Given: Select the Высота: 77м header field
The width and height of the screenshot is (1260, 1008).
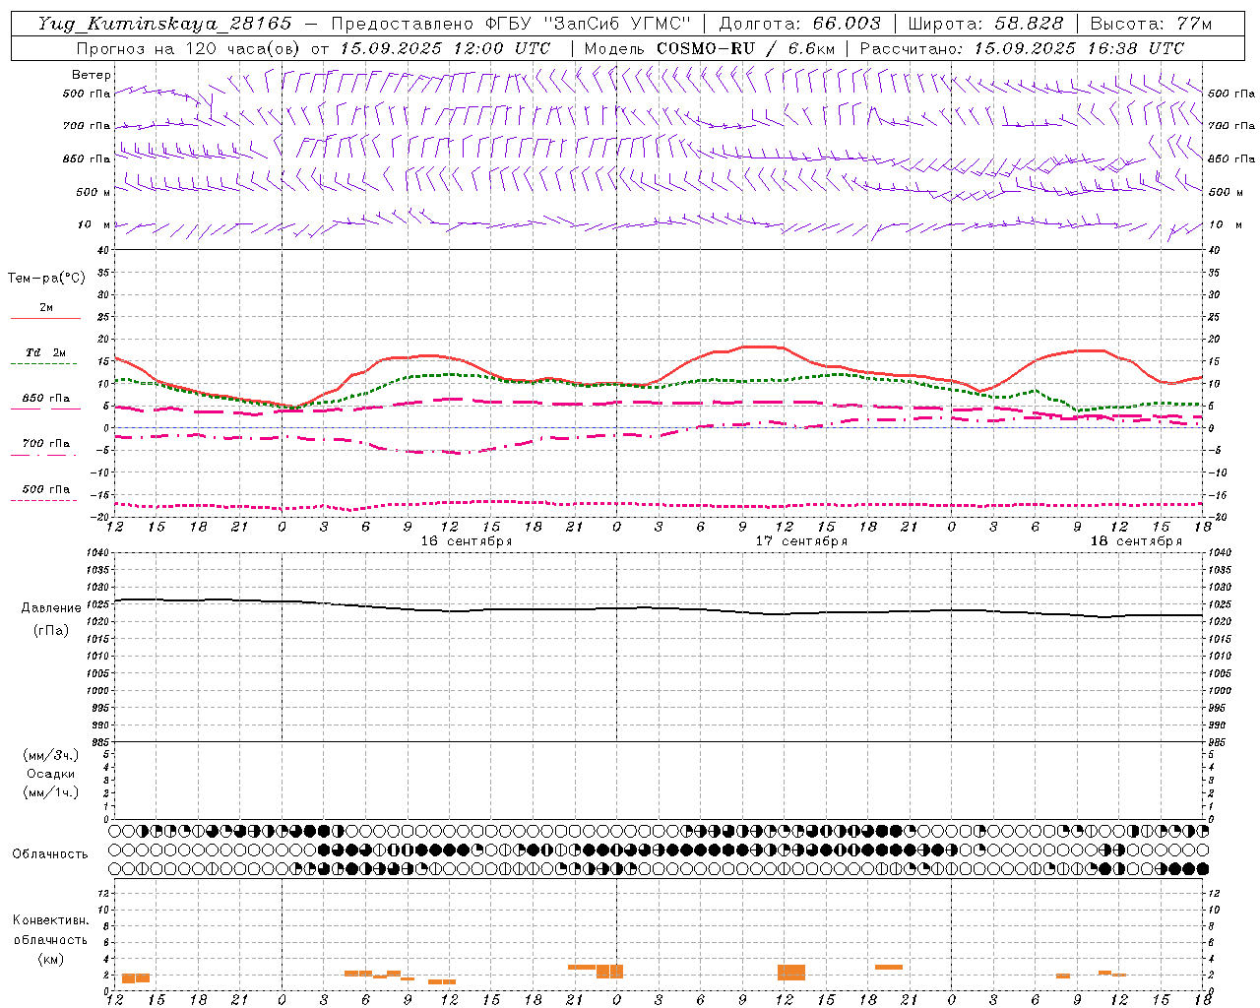Looking at the screenshot, I should coord(1151,24).
